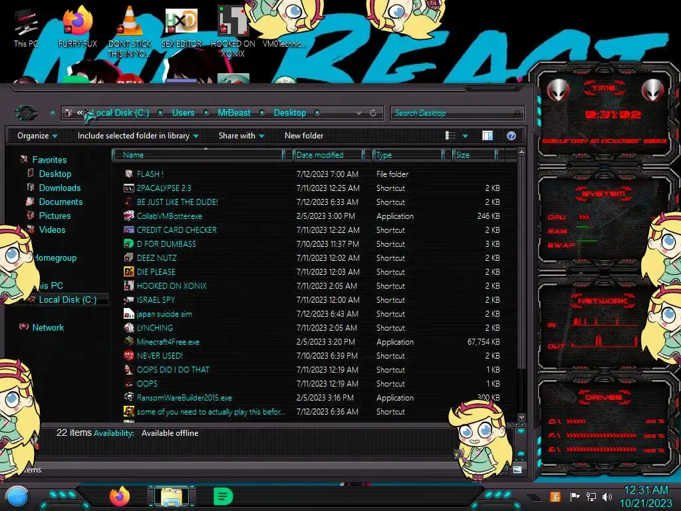Select the japan suicide sim shortcut icon

click(128, 313)
